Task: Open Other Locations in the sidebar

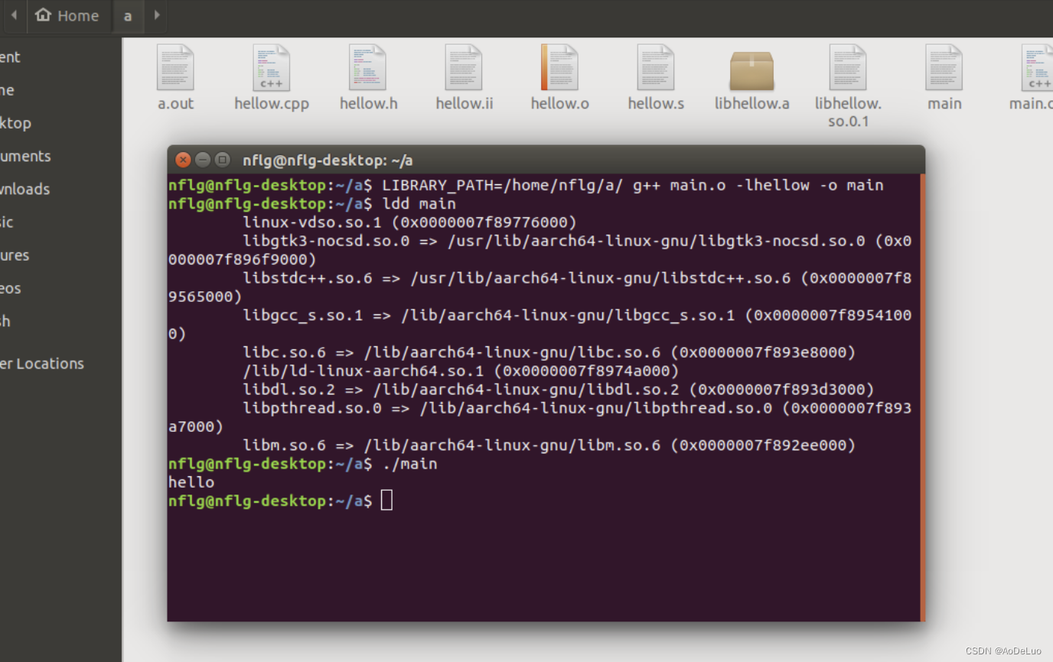Action: pyautogui.click(x=42, y=363)
